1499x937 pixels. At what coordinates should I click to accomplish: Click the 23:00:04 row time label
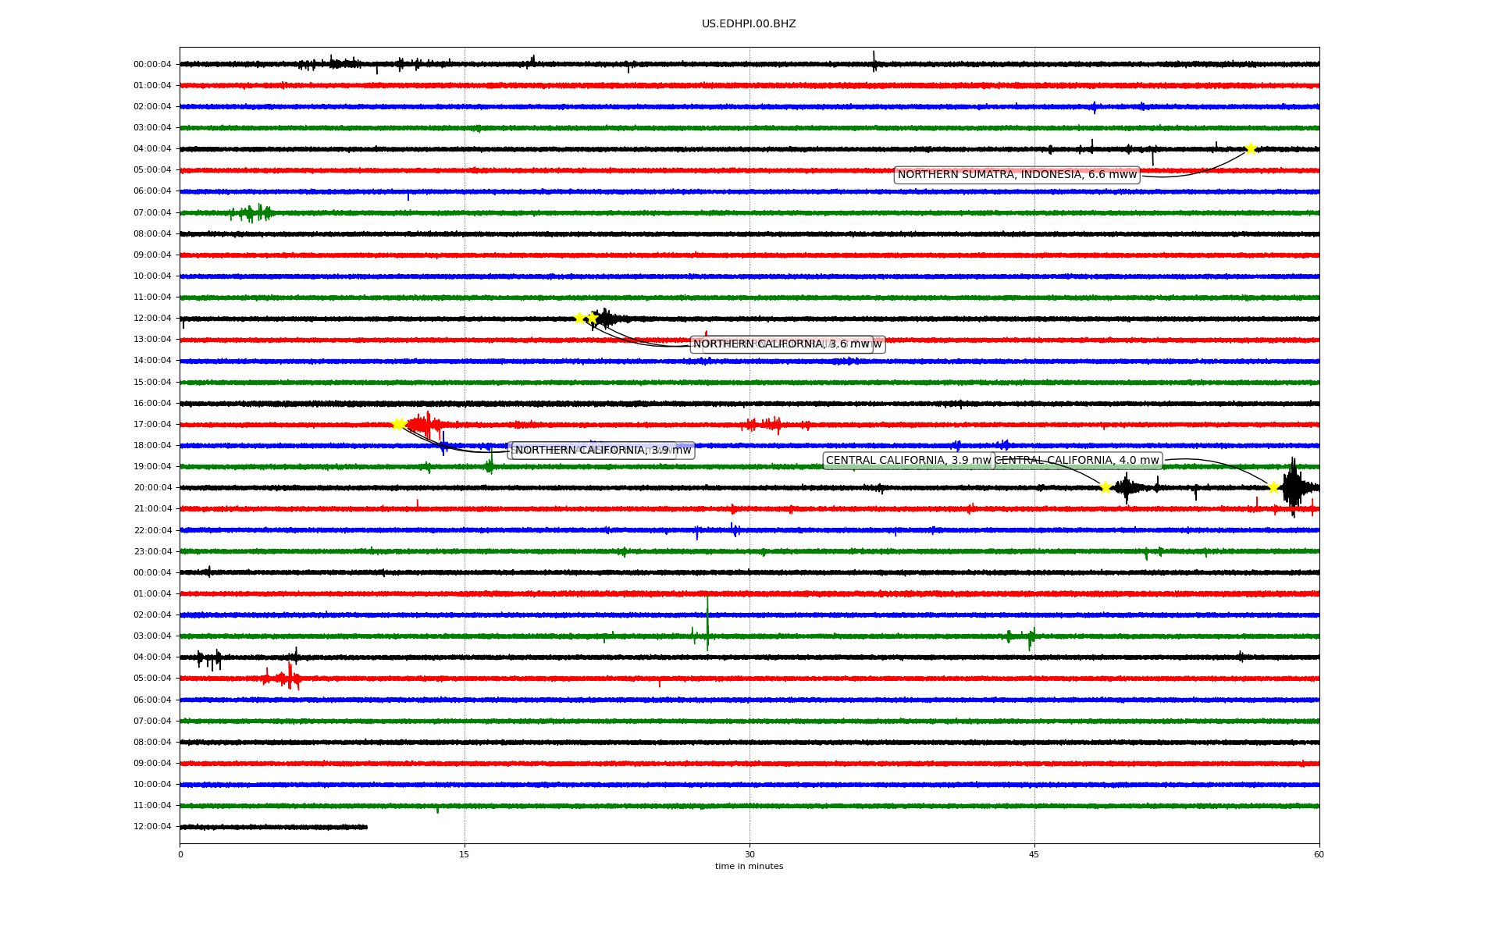click(152, 552)
